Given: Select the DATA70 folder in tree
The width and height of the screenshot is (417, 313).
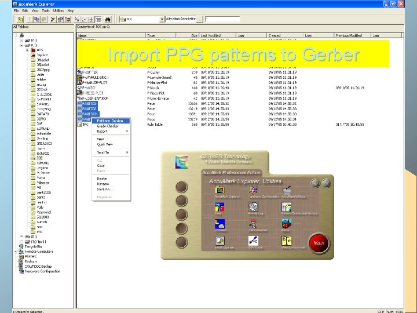Looking at the screenshot, I should pyautogui.click(x=40, y=114).
